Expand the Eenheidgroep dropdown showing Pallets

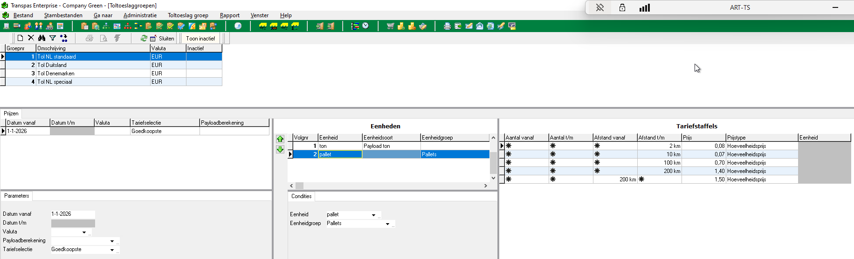(387, 224)
